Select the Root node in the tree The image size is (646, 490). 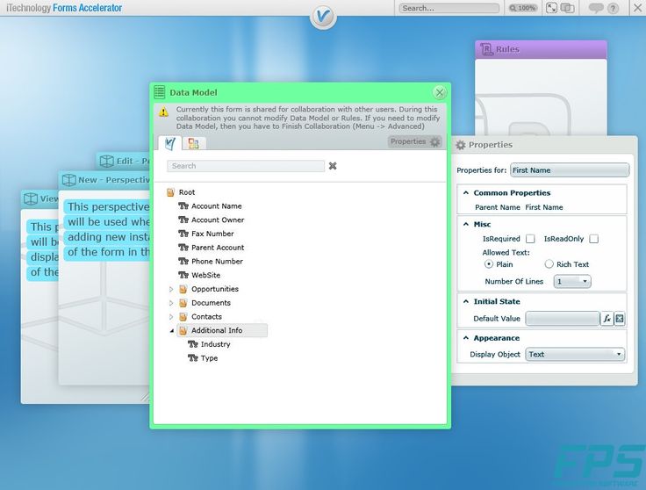point(187,192)
